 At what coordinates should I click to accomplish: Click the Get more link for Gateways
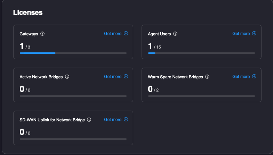(113, 34)
